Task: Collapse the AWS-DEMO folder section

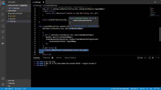Action: [7, 11]
